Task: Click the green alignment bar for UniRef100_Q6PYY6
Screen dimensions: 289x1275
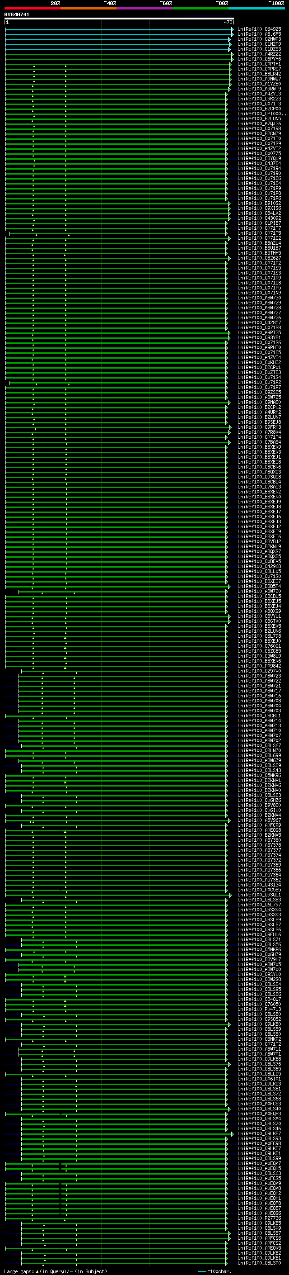Action: [x=119, y=59]
